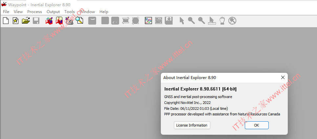Open the Output menu
This screenshot has width=317, height=139.
53,12
